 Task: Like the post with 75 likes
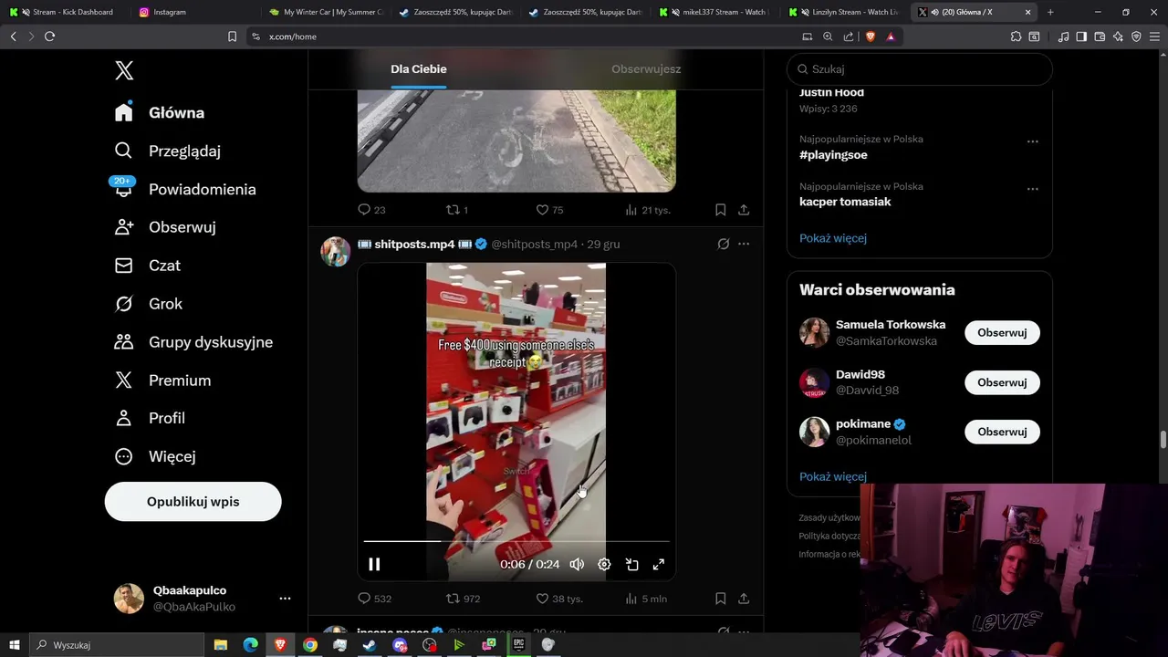549,210
